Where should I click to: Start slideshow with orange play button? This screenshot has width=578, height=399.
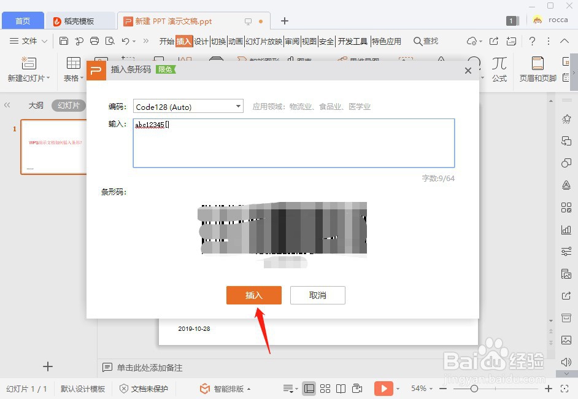tap(383, 389)
